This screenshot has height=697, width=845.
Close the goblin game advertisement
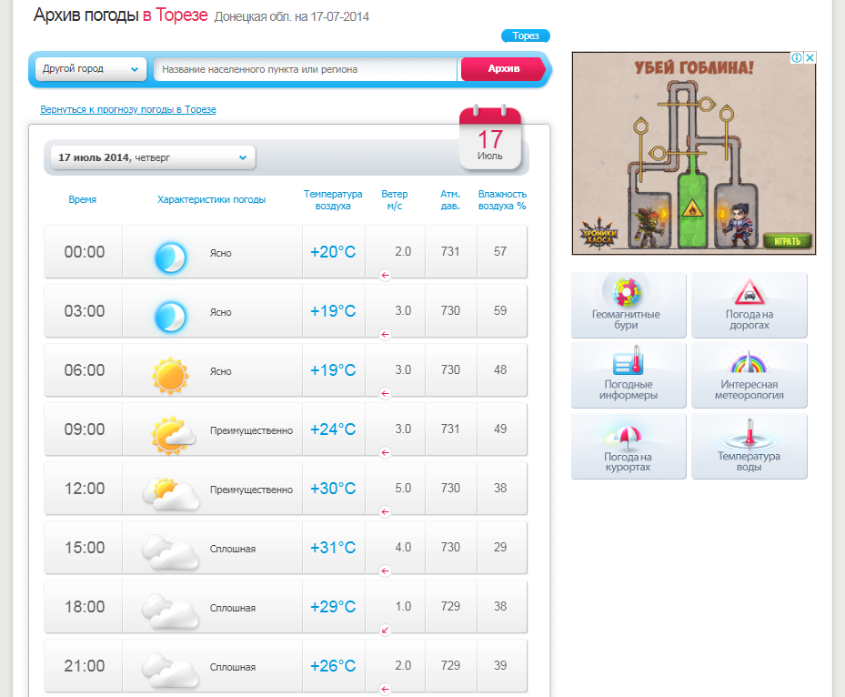click(810, 57)
